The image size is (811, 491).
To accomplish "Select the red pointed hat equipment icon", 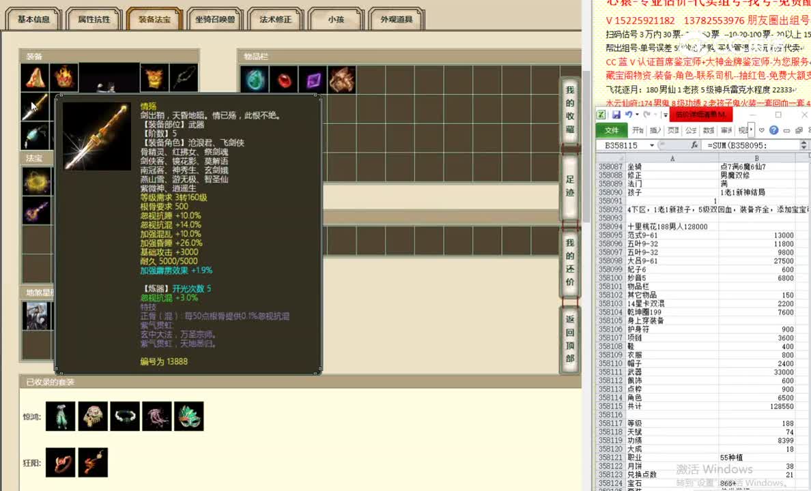I will coord(35,78).
